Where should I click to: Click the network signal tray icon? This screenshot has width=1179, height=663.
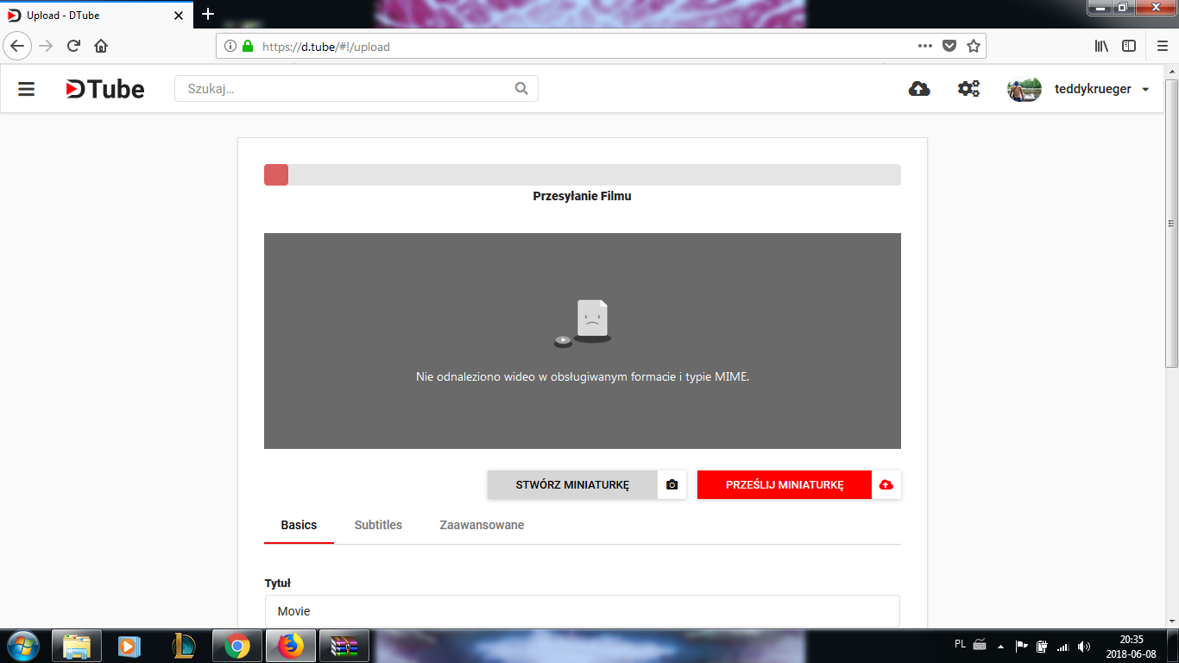click(1063, 646)
